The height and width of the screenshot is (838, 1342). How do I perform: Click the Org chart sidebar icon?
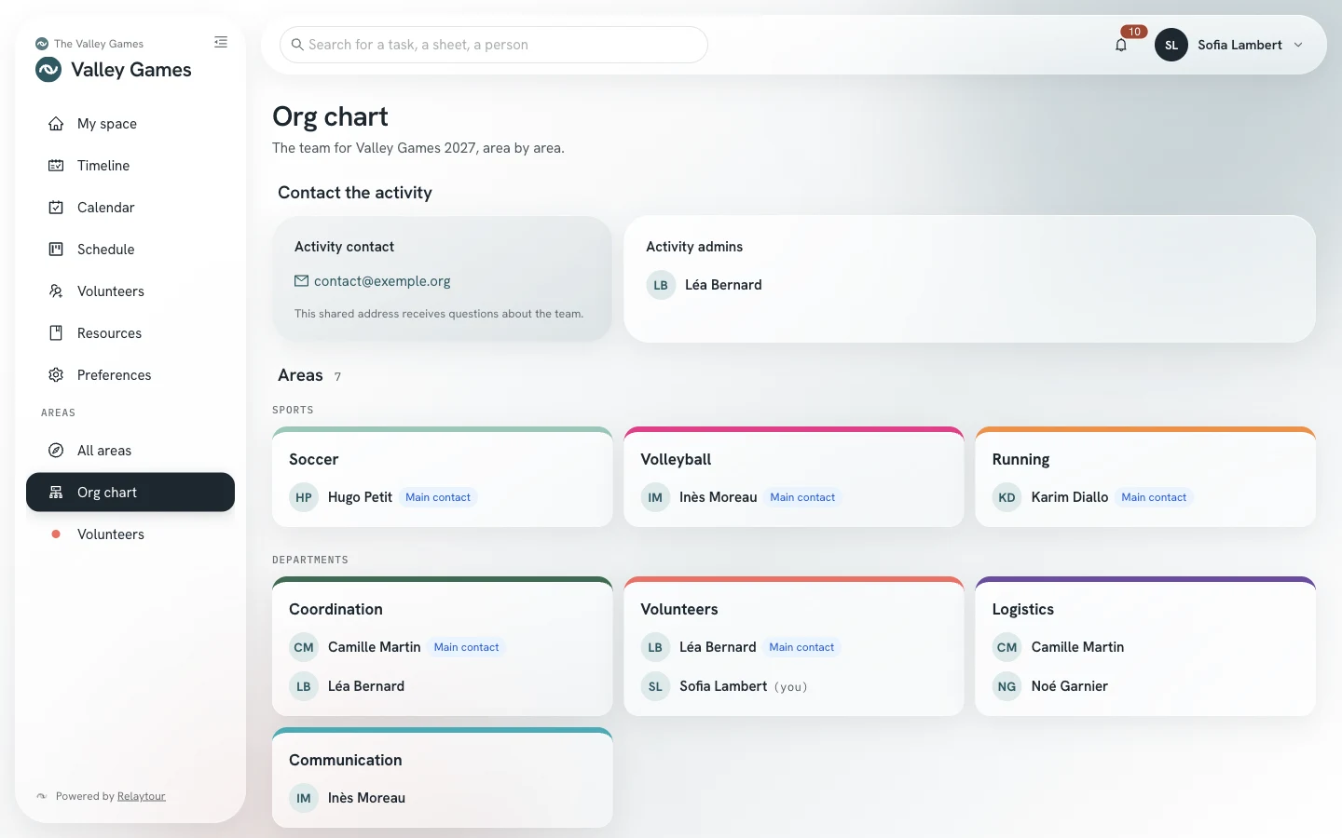56,493
